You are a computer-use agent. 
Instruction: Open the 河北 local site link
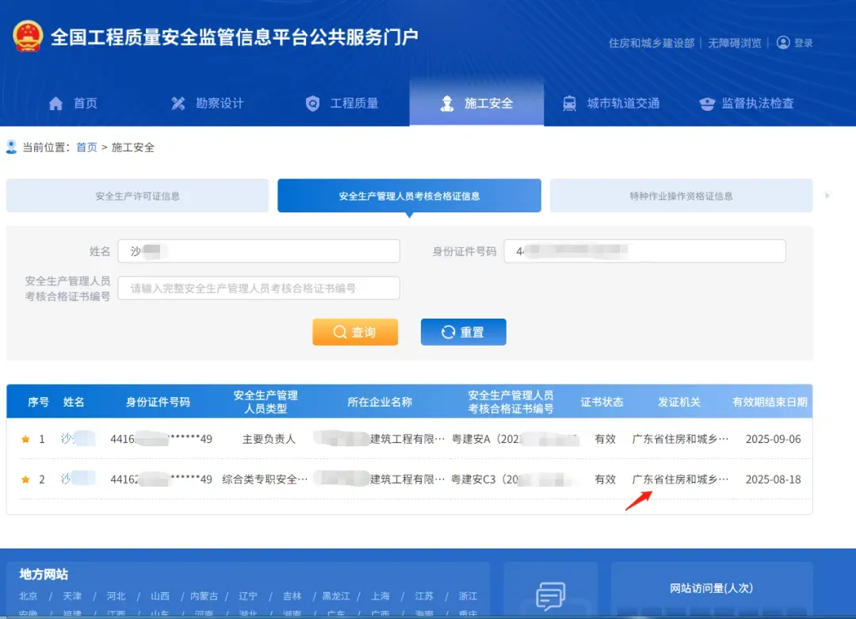(x=116, y=596)
